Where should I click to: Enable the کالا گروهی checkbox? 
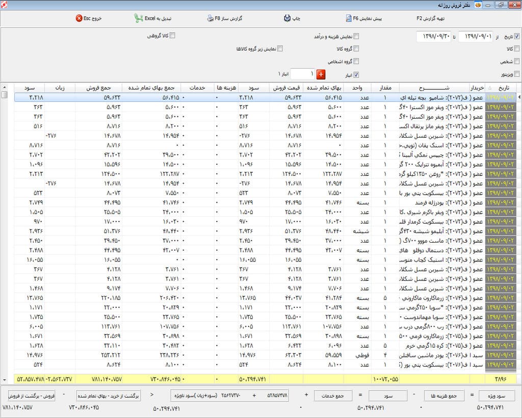(x=172, y=36)
